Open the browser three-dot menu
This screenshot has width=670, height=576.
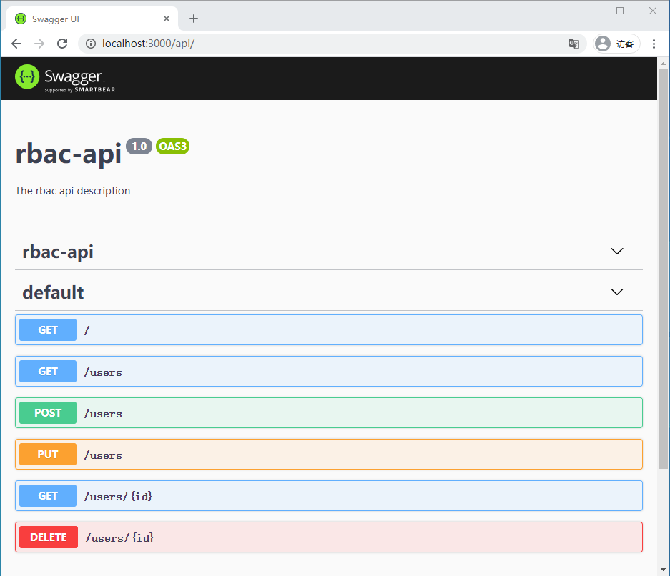pos(654,44)
